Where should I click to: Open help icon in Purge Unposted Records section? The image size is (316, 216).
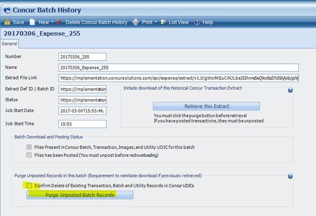[x=290, y=176]
